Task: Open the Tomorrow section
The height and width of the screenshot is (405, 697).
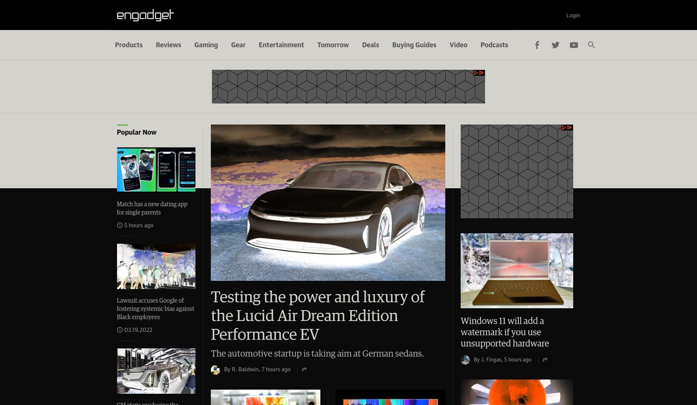Action: pos(333,45)
